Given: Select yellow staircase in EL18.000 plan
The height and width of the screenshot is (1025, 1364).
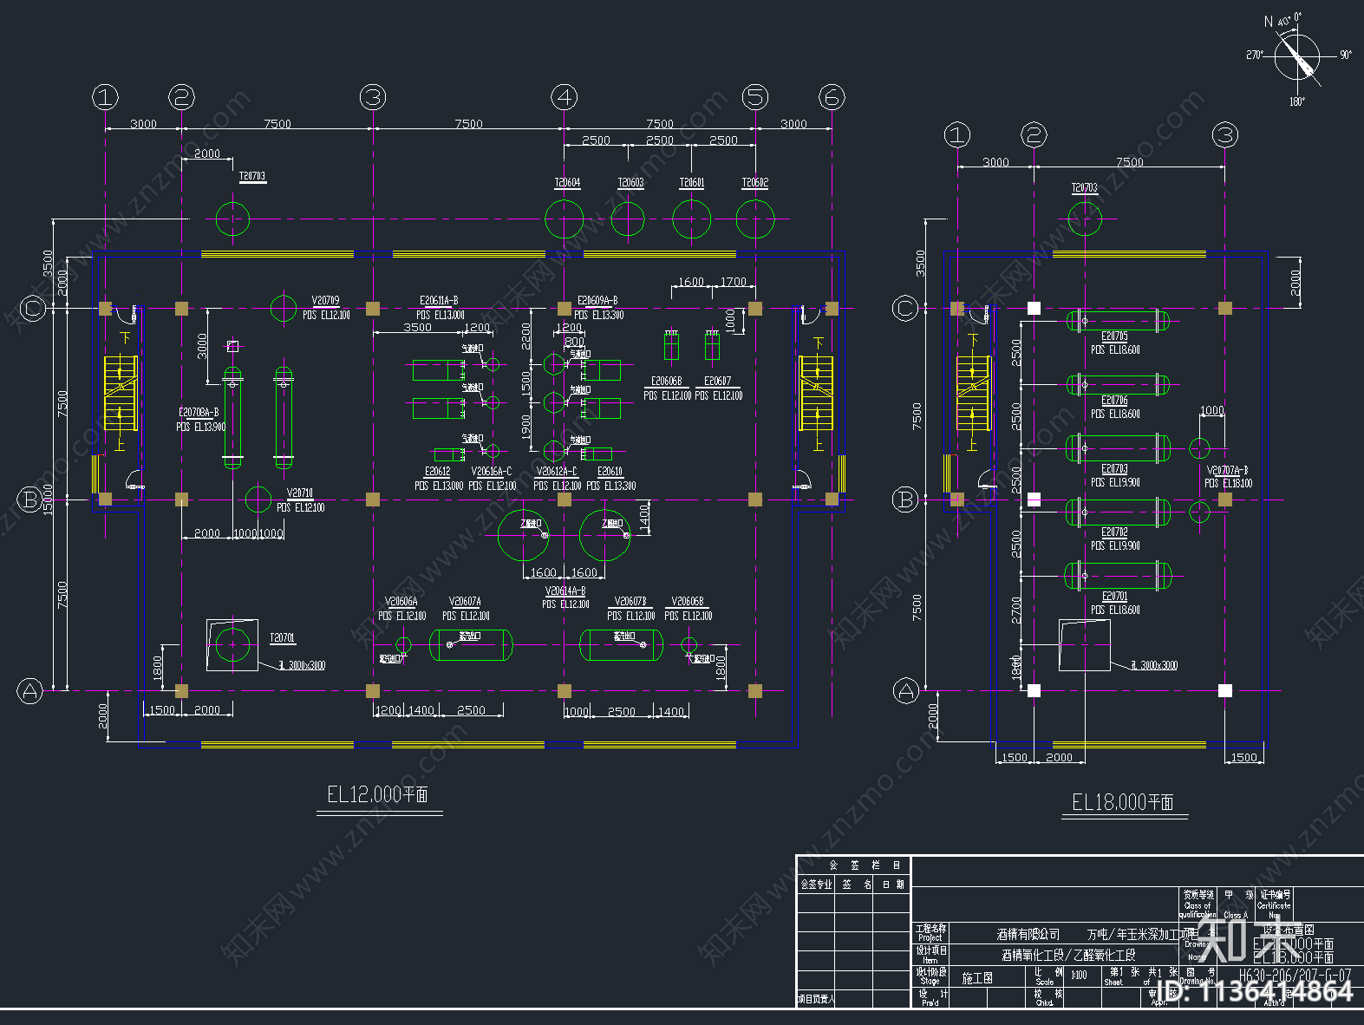Looking at the screenshot, I should pyautogui.click(x=973, y=393).
